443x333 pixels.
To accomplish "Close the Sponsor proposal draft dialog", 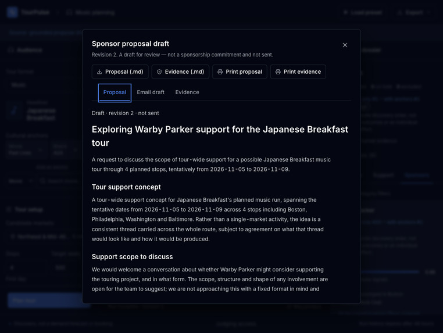I will coord(345,45).
